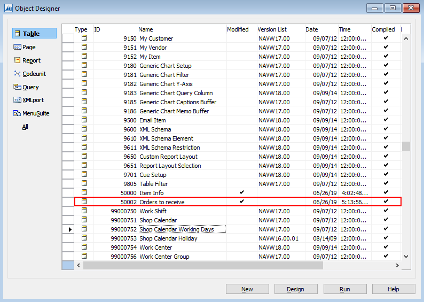Show All object types in the sidebar
This screenshot has width=424, height=302.
[x=25, y=127]
